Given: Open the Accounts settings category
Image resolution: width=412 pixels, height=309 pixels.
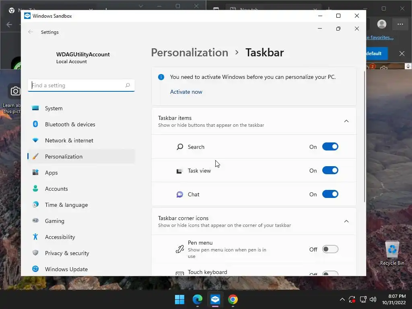Looking at the screenshot, I should pos(81,189).
